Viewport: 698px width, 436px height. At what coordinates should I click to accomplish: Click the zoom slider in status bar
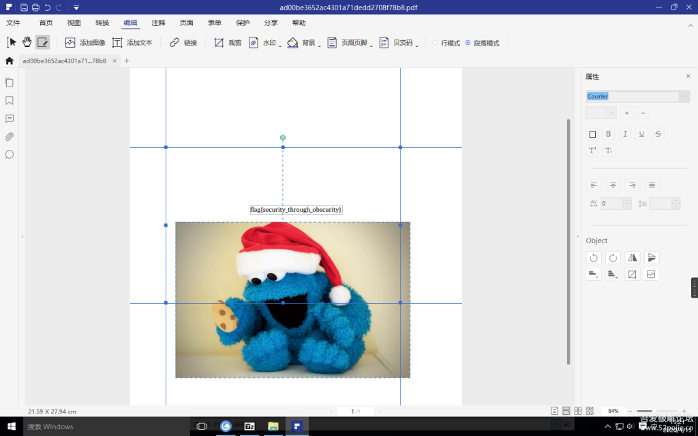657,411
